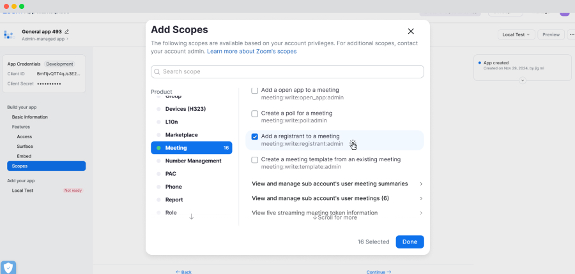Select the Meeting product category
The height and width of the screenshot is (274, 575).
click(192, 148)
